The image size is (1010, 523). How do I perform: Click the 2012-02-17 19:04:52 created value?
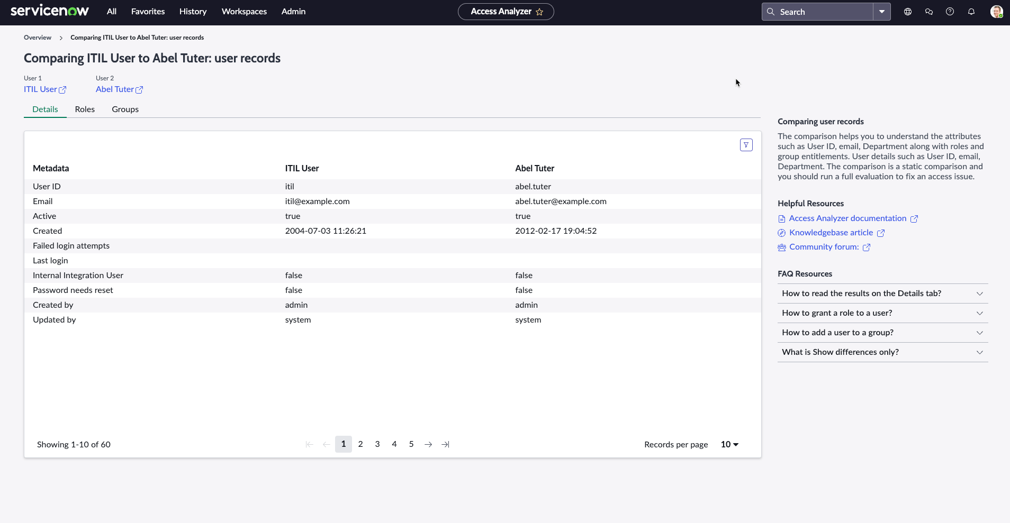tap(556, 231)
